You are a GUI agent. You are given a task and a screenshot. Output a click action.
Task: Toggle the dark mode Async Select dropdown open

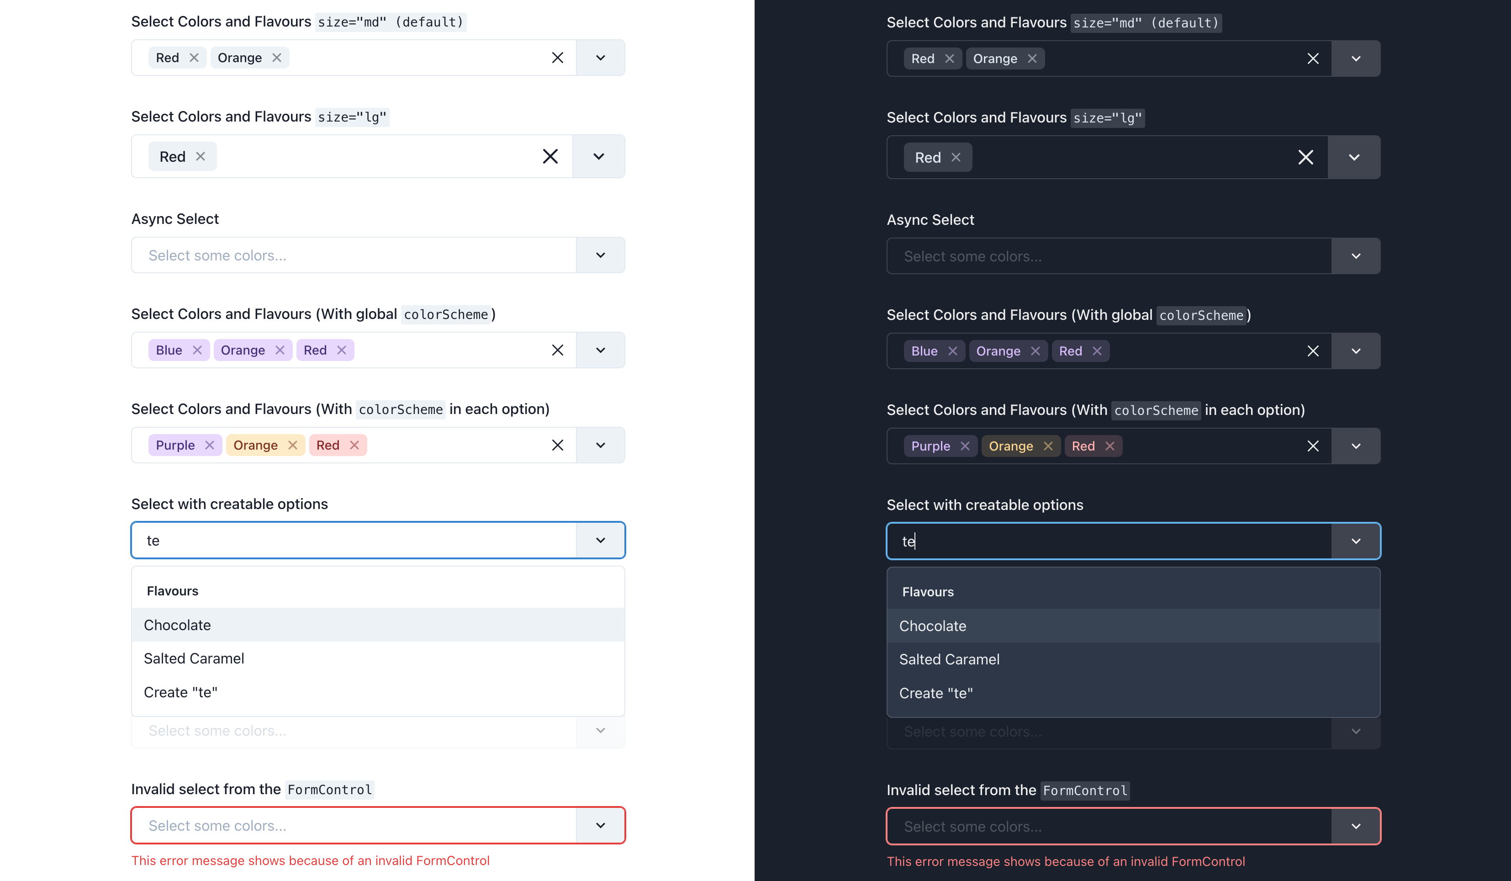pyautogui.click(x=1355, y=255)
